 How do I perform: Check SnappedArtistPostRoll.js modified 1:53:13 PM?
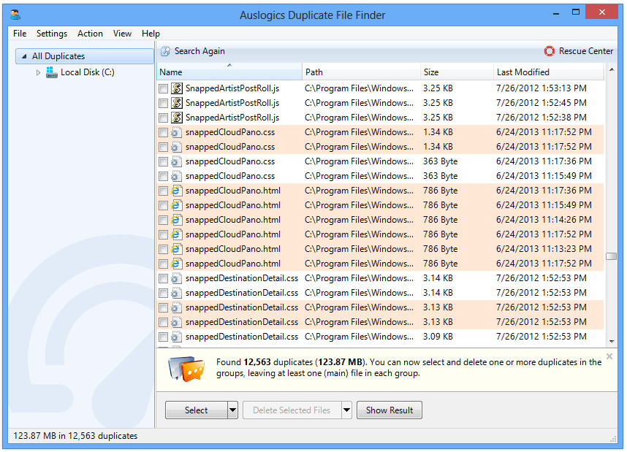click(163, 89)
